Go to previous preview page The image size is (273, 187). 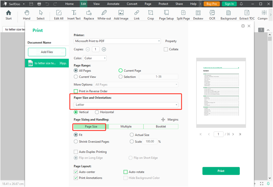[x=209, y=134]
